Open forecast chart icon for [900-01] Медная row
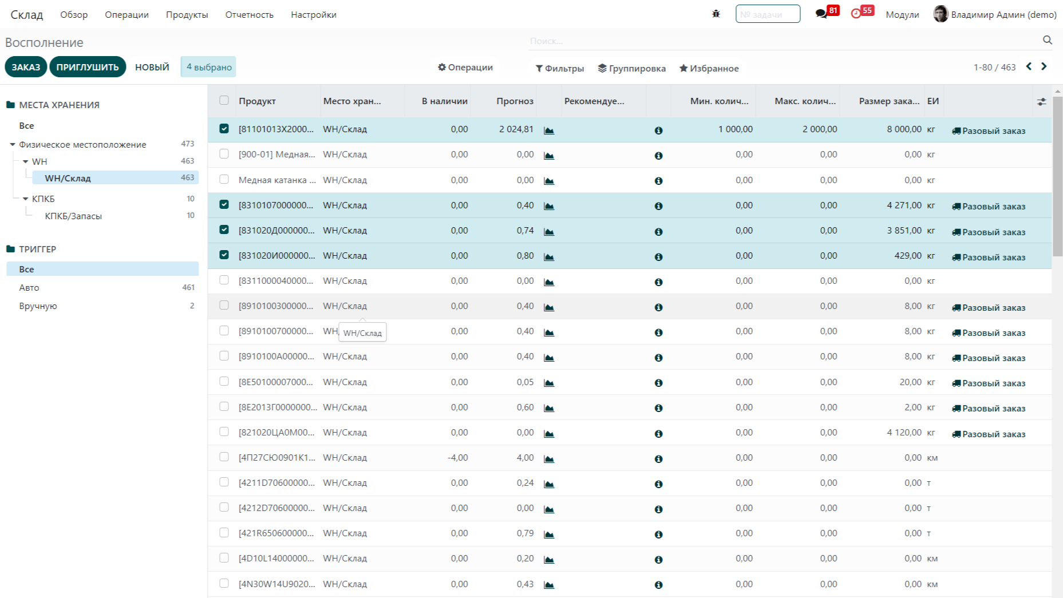The width and height of the screenshot is (1063, 598). point(549,156)
